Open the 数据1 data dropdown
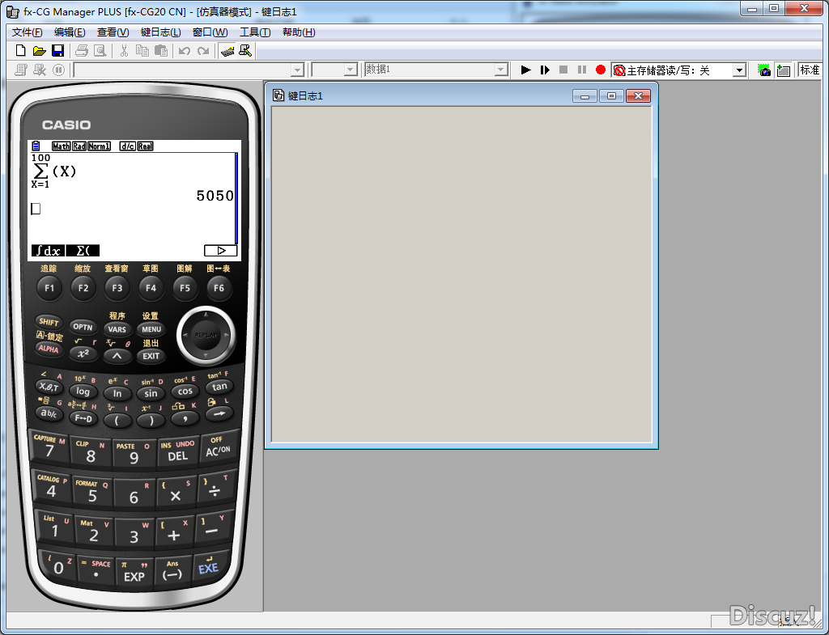 tap(500, 70)
